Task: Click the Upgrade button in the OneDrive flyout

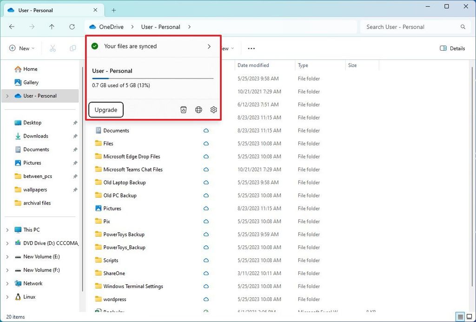Action: [x=106, y=110]
